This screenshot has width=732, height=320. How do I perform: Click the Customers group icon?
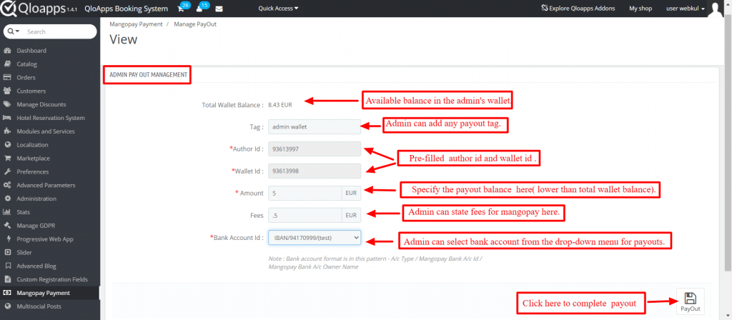[7, 91]
